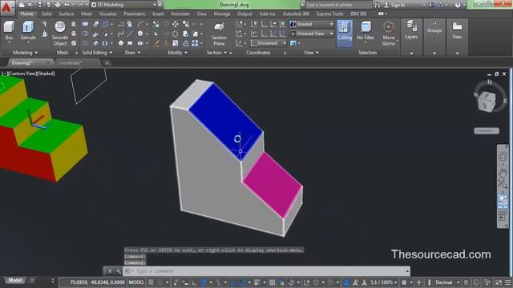513x288 pixels.
Task: Switch to the Annotate ribbon tab
Action: point(180,14)
